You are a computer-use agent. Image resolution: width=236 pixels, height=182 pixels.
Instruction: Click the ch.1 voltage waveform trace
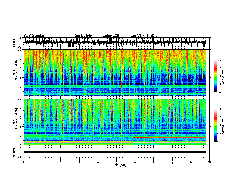click(x=115, y=42)
